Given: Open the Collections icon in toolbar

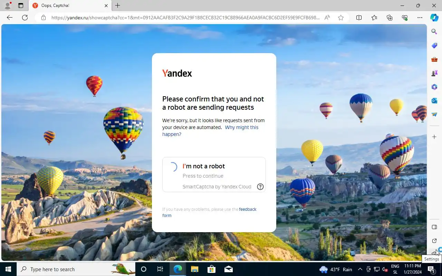Looking at the screenshot, I should 390,18.
